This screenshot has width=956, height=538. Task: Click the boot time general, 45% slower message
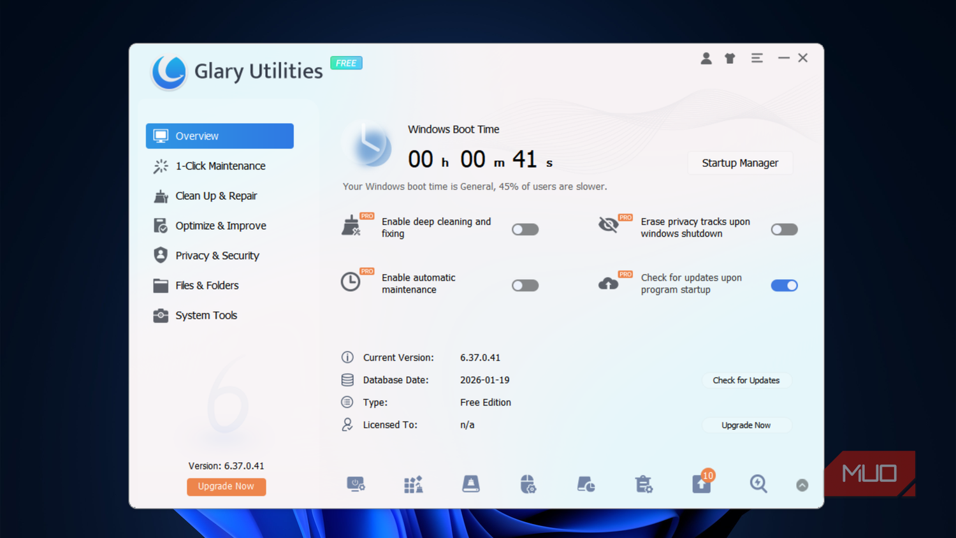point(475,187)
